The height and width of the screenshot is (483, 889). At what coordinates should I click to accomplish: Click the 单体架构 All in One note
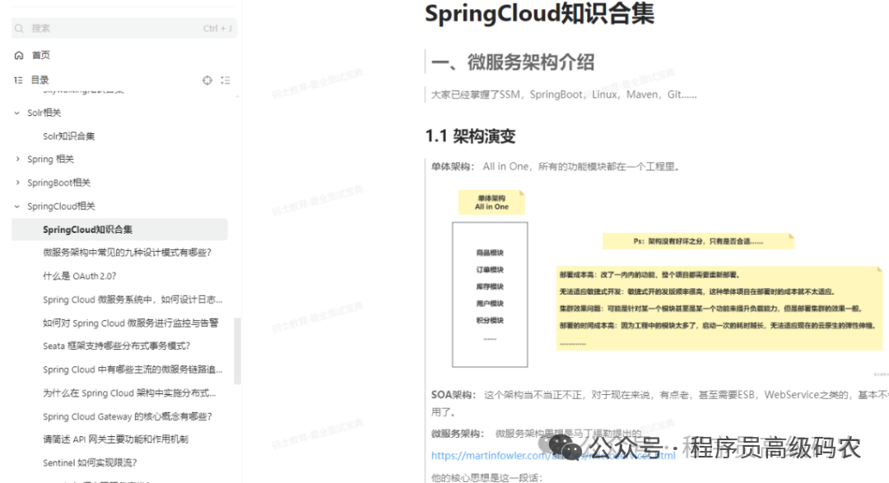pyautogui.click(x=491, y=202)
